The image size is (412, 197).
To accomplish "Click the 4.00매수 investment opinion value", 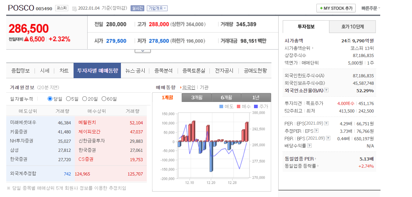I will (x=346, y=103).
